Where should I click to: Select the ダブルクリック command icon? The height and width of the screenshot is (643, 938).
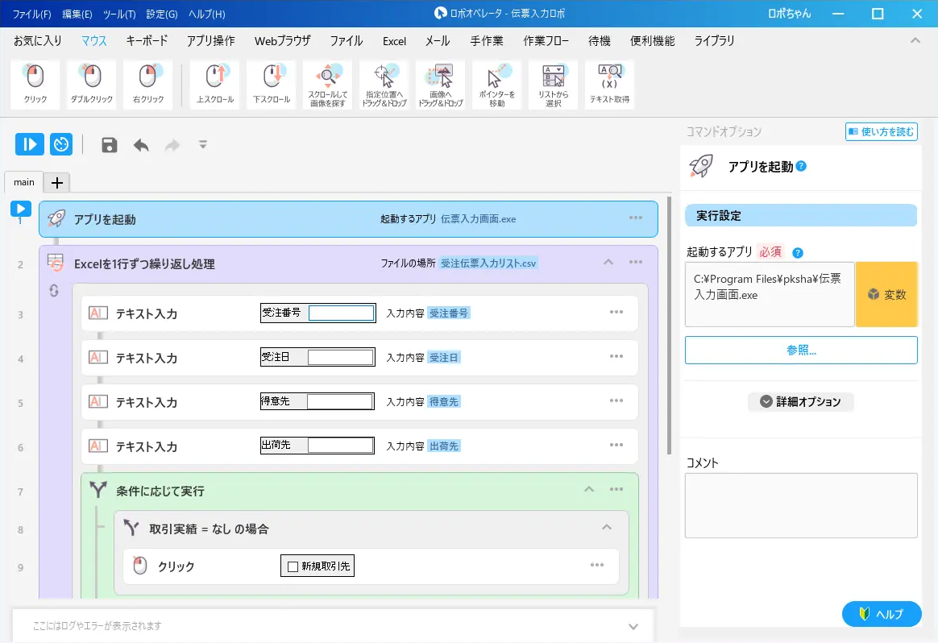[x=92, y=85]
